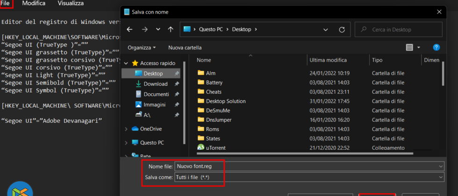Click the view layout icon
Viewport: 458px width, 196px height.
point(409,48)
